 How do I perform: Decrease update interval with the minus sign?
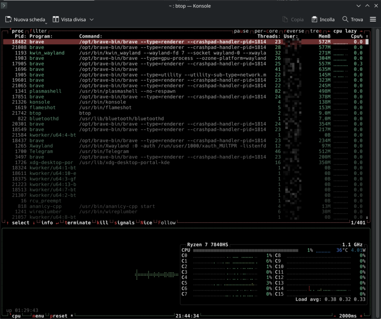[x=335, y=316]
